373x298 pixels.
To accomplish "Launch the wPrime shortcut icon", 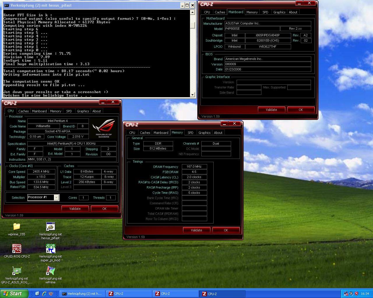I will click(50, 271).
